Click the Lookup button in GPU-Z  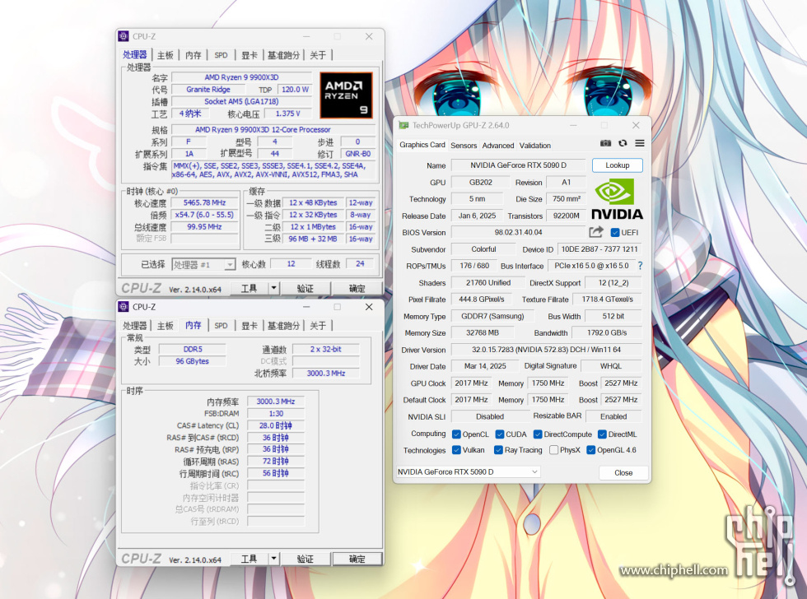(617, 165)
